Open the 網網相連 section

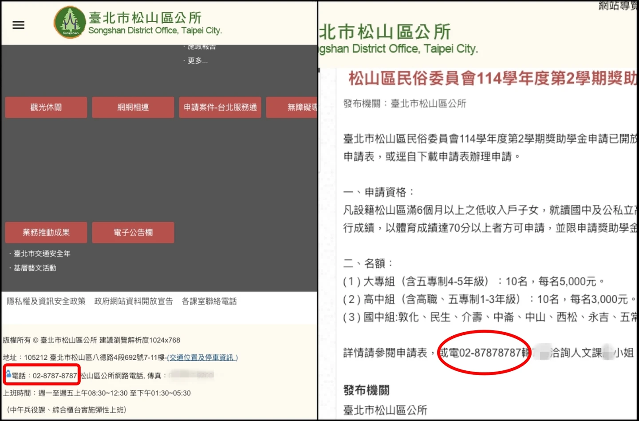click(133, 107)
